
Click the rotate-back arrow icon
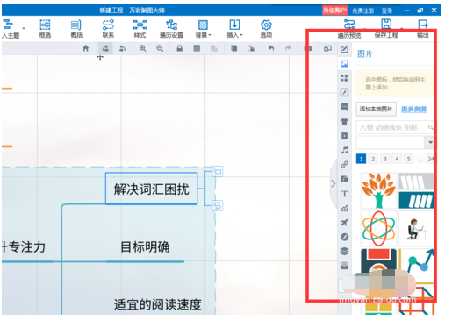[123, 48]
